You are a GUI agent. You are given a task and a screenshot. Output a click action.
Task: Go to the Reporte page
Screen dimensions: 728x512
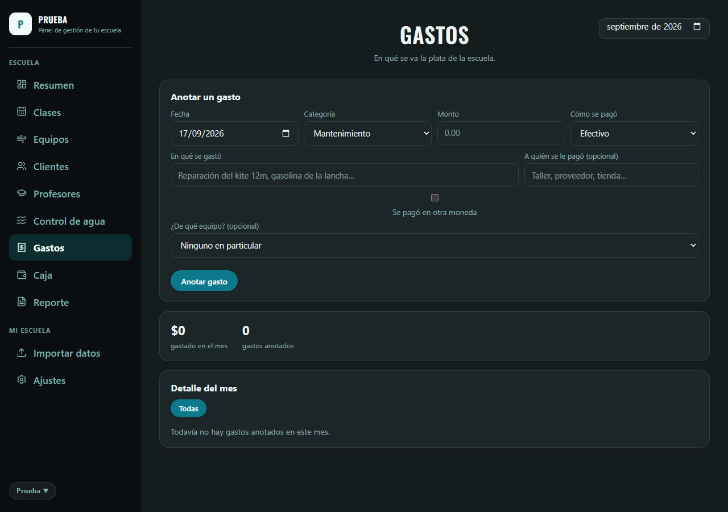pos(71,303)
